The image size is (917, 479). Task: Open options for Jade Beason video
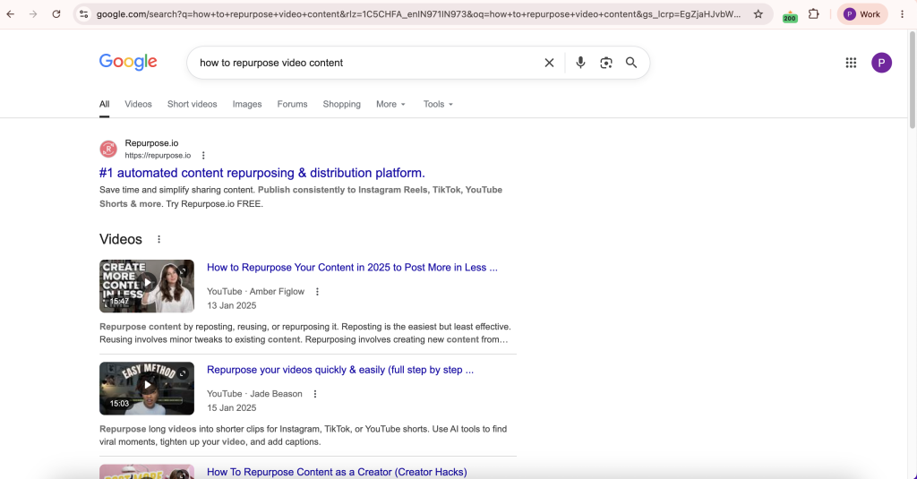tap(315, 394)
